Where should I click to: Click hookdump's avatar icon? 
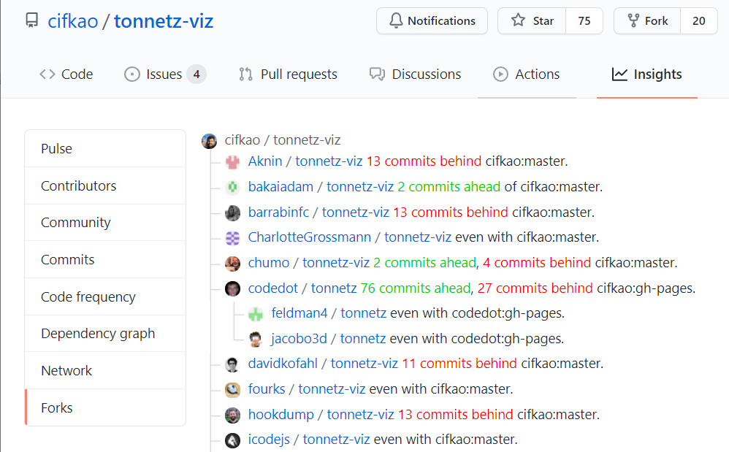coord(232,415)
